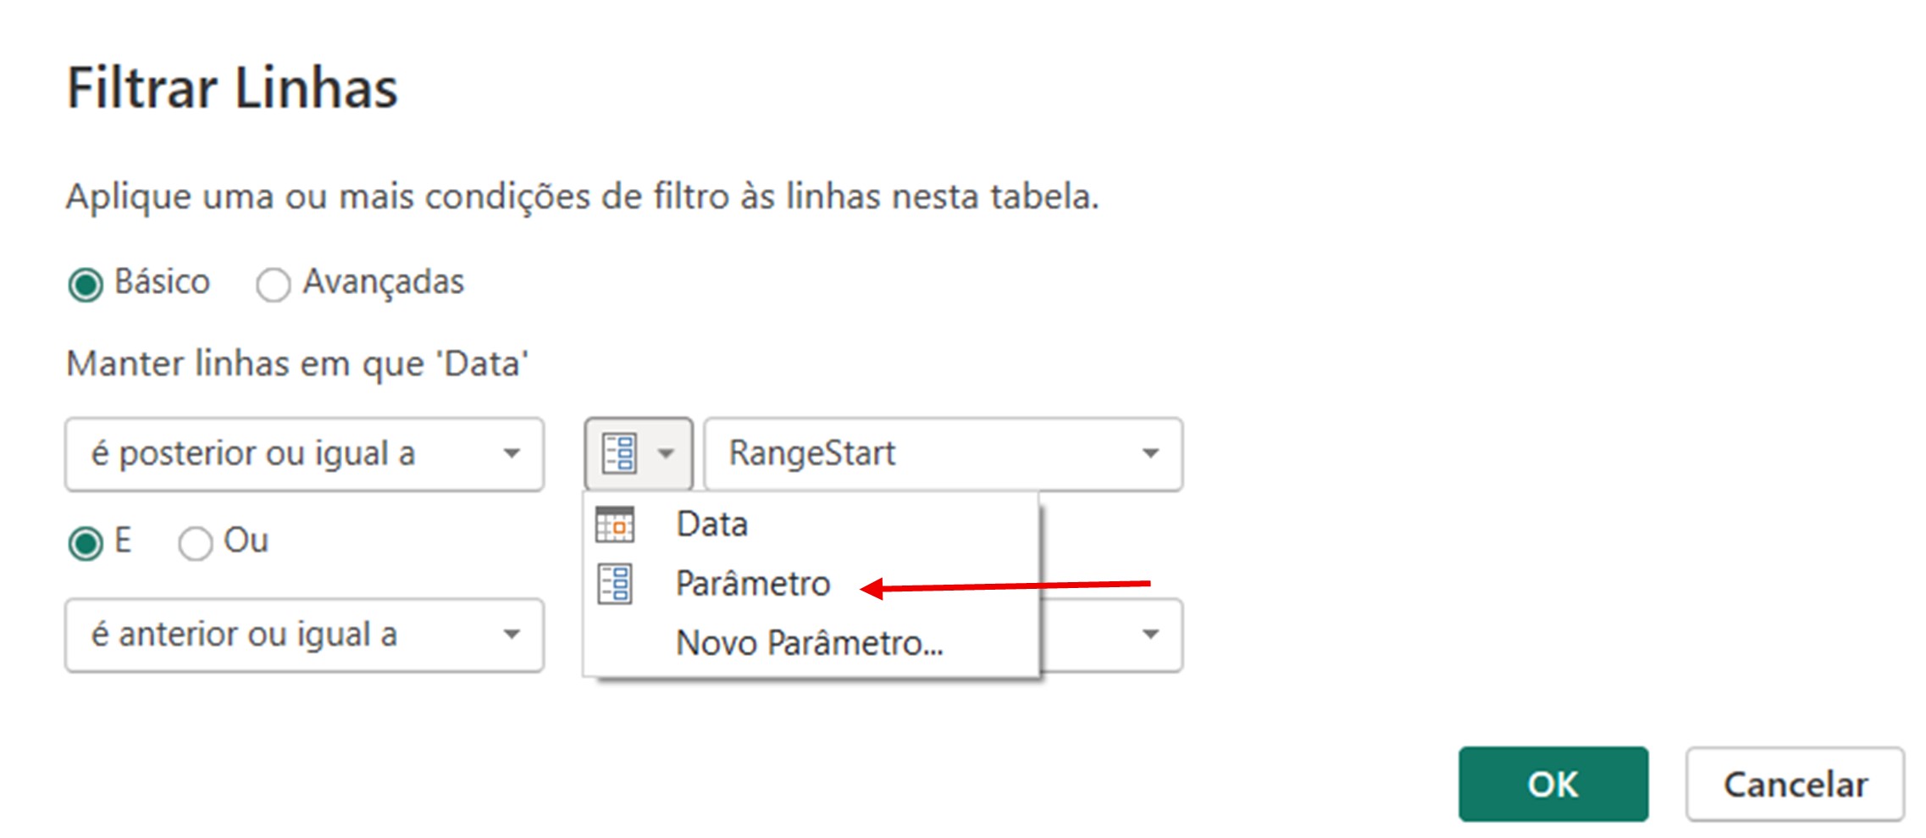The height and width of the screenshot is (838, 1926).
Task: Select the Avançadas radio button
Action: click(273, 285)
